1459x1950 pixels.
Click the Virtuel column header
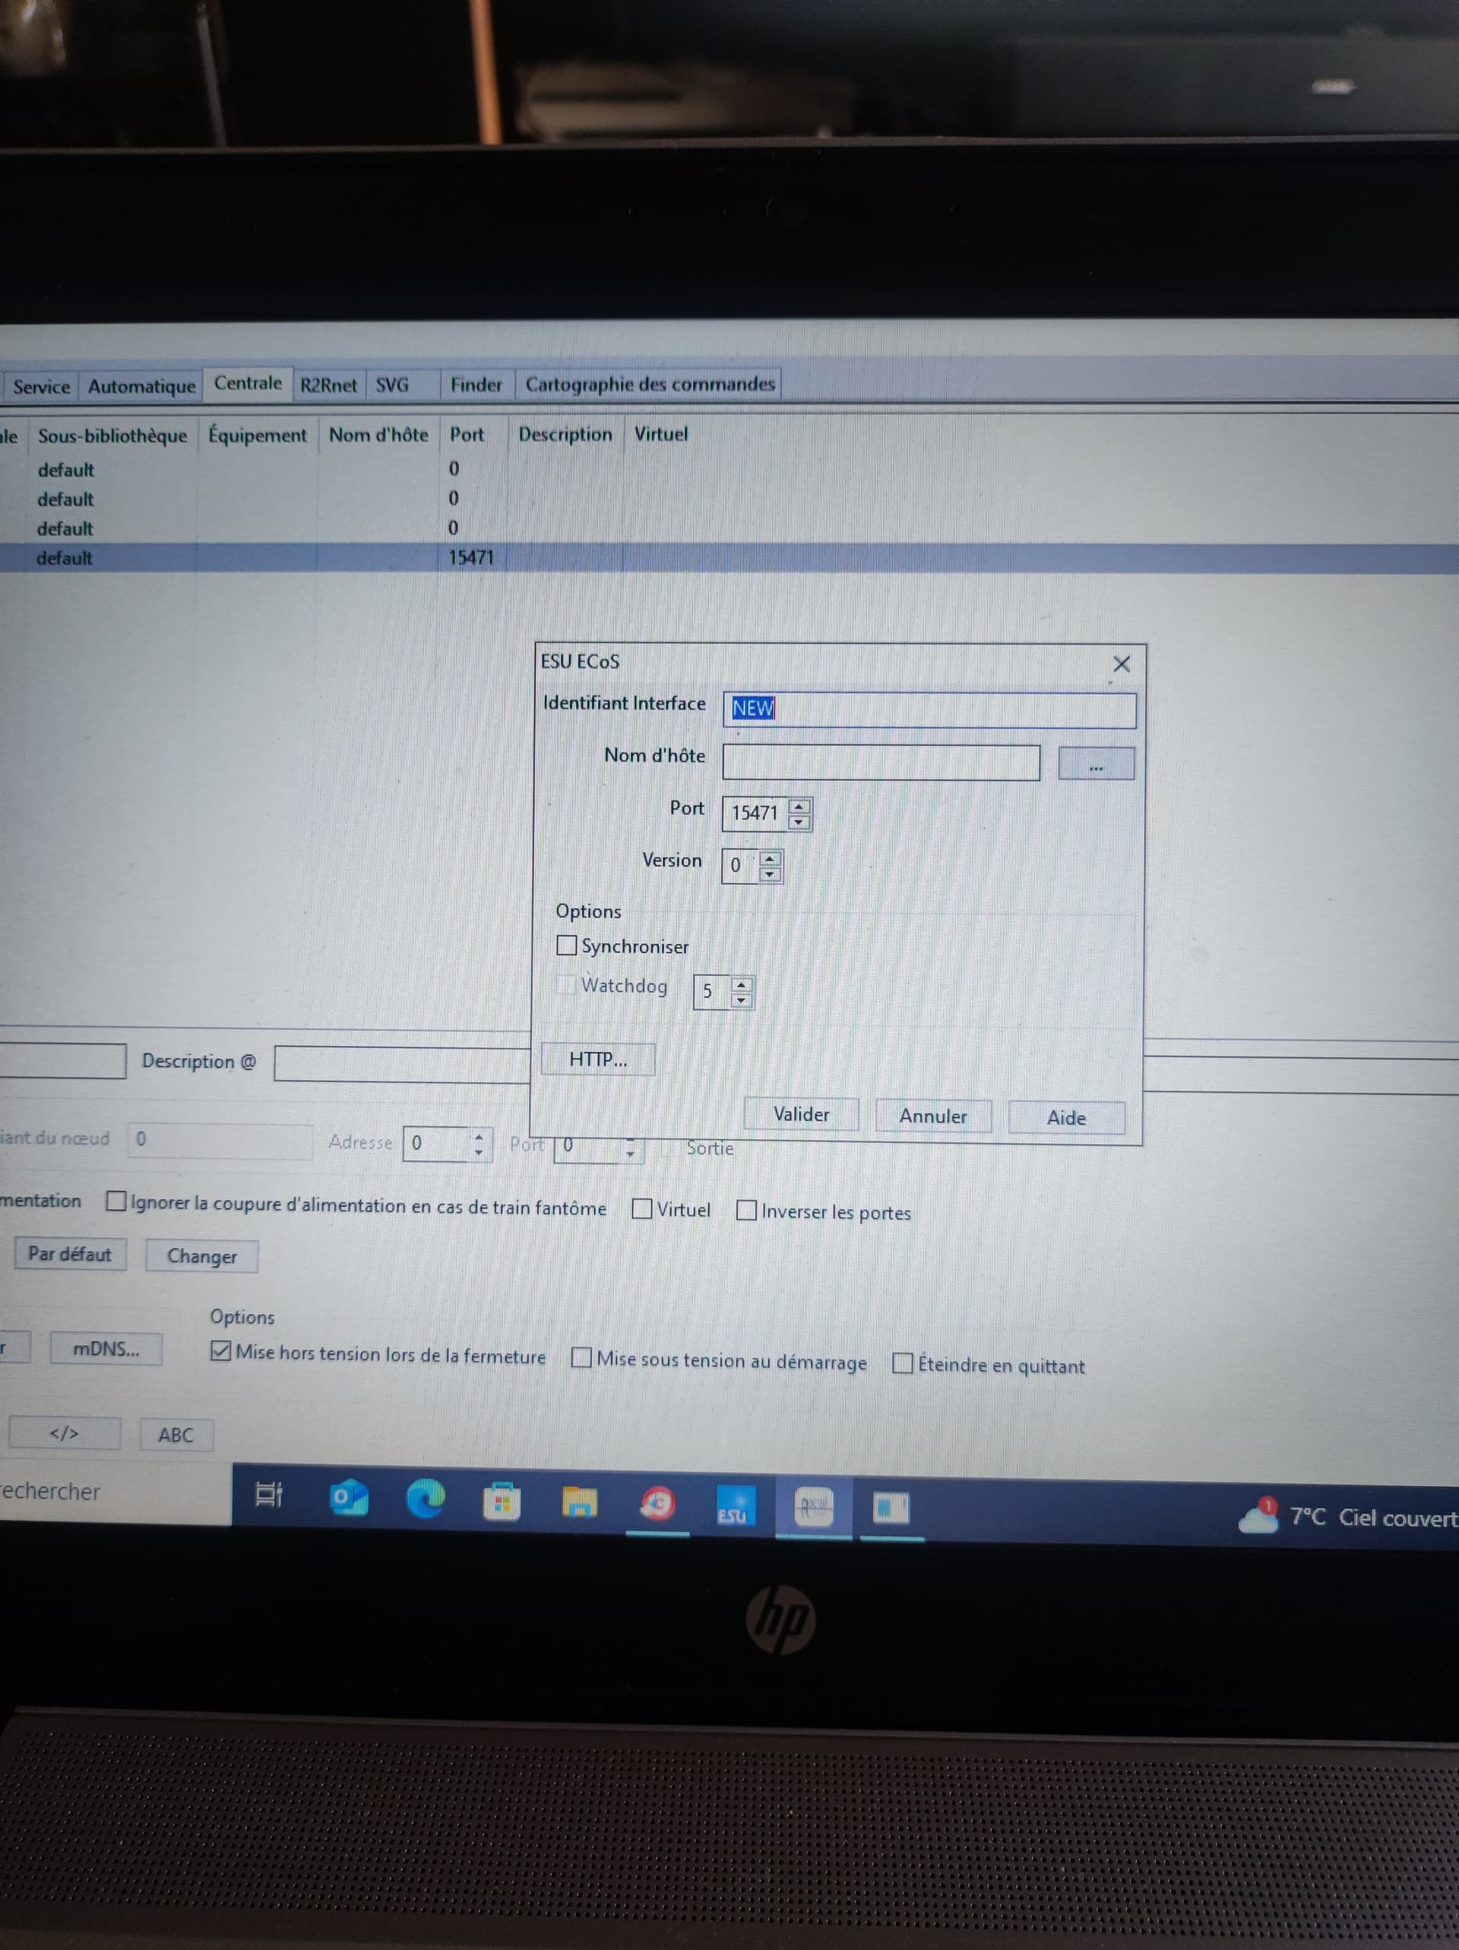661,434
